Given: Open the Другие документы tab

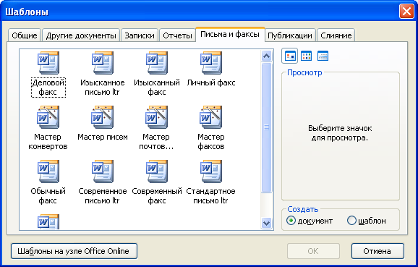Looking at the screenshot, I should [81, 35].
